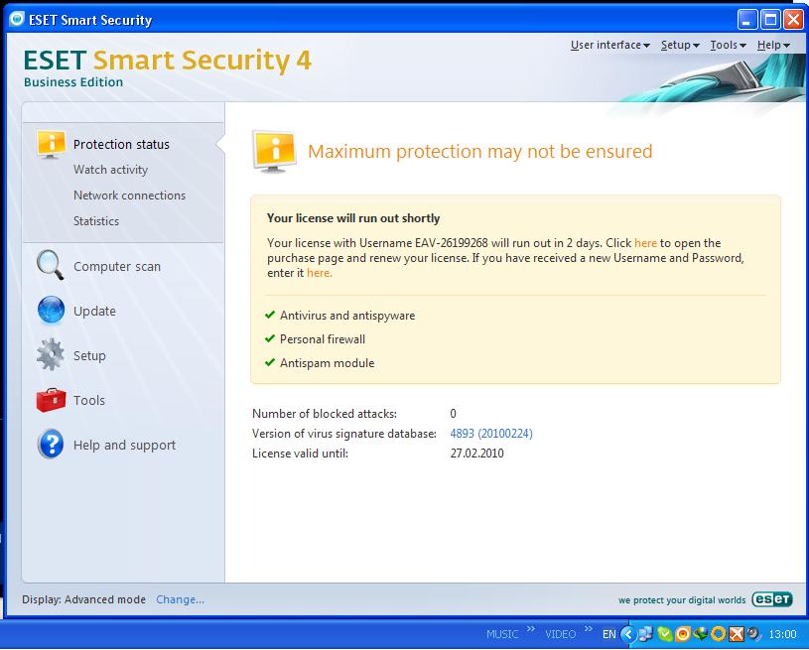Click the large warning monitor icon beside headline
Viewport: 809px width, 650px height.
pos(274,151)
